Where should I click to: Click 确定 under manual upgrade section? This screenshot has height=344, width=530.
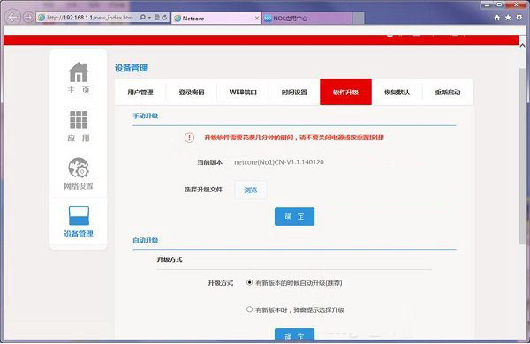(x=294, y=216)
